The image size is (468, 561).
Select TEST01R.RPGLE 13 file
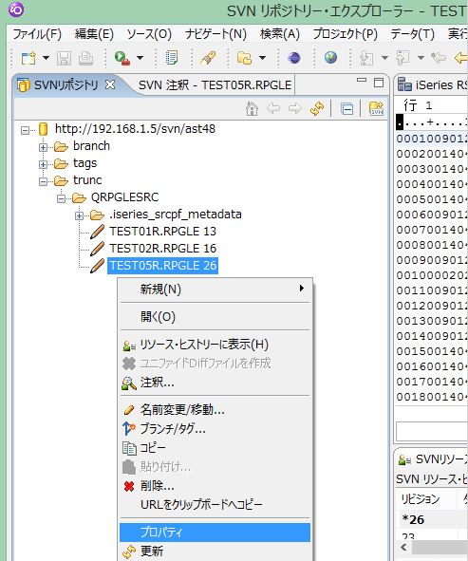162,232
